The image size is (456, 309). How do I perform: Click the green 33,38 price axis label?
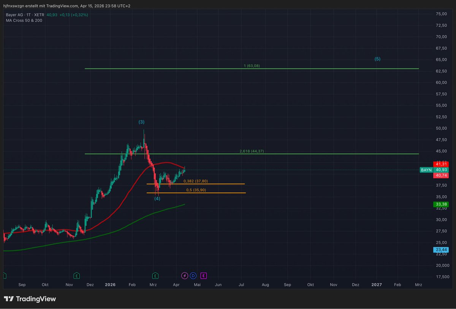[x=441, y=204]
